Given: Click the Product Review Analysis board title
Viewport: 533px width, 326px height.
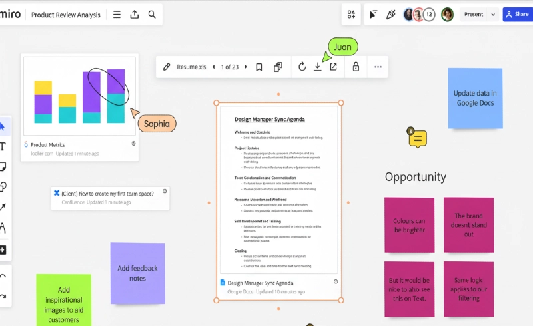Looking at the screenshot, I should coord(65,14).
